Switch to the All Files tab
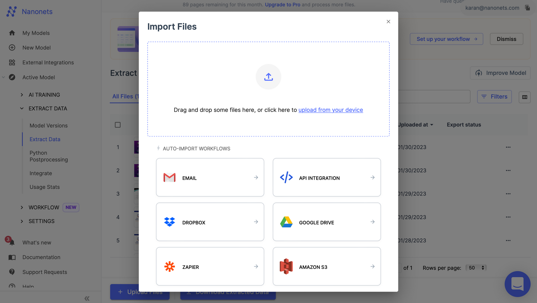This screenshot has width=537, height=303. 126,96
